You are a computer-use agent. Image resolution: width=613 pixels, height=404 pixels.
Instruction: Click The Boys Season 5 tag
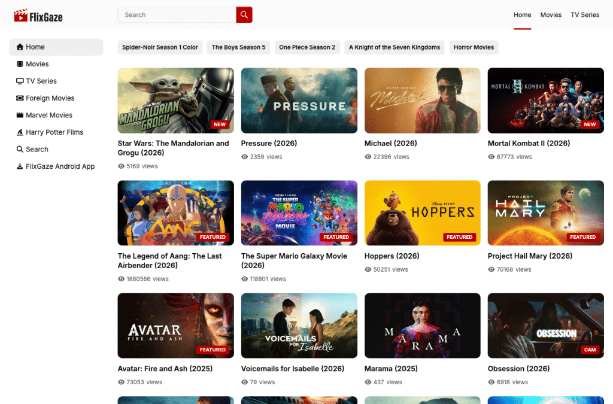(238, 47)
